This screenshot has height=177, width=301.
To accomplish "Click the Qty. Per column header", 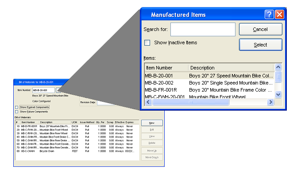I will click(100, 122).
